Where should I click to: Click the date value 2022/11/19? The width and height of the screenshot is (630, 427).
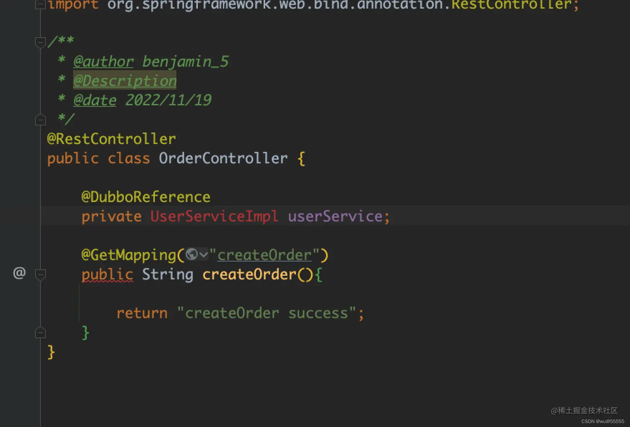[168, 100]
